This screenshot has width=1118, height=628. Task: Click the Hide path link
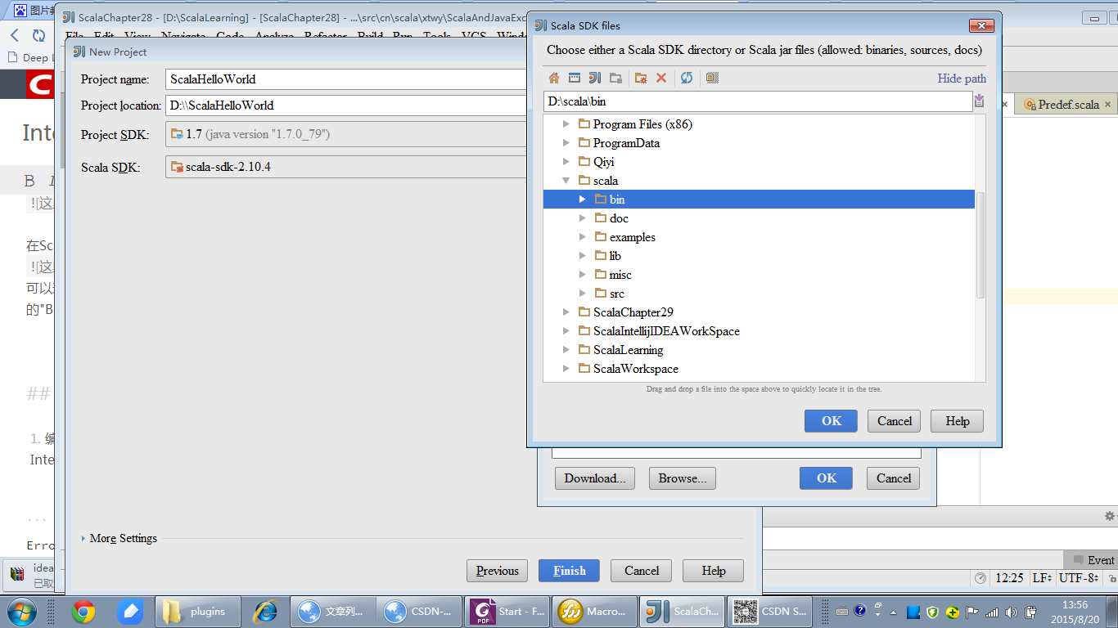(962, 78)
